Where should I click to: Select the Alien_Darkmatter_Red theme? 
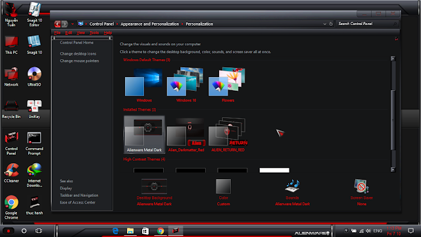coord(186,135)
